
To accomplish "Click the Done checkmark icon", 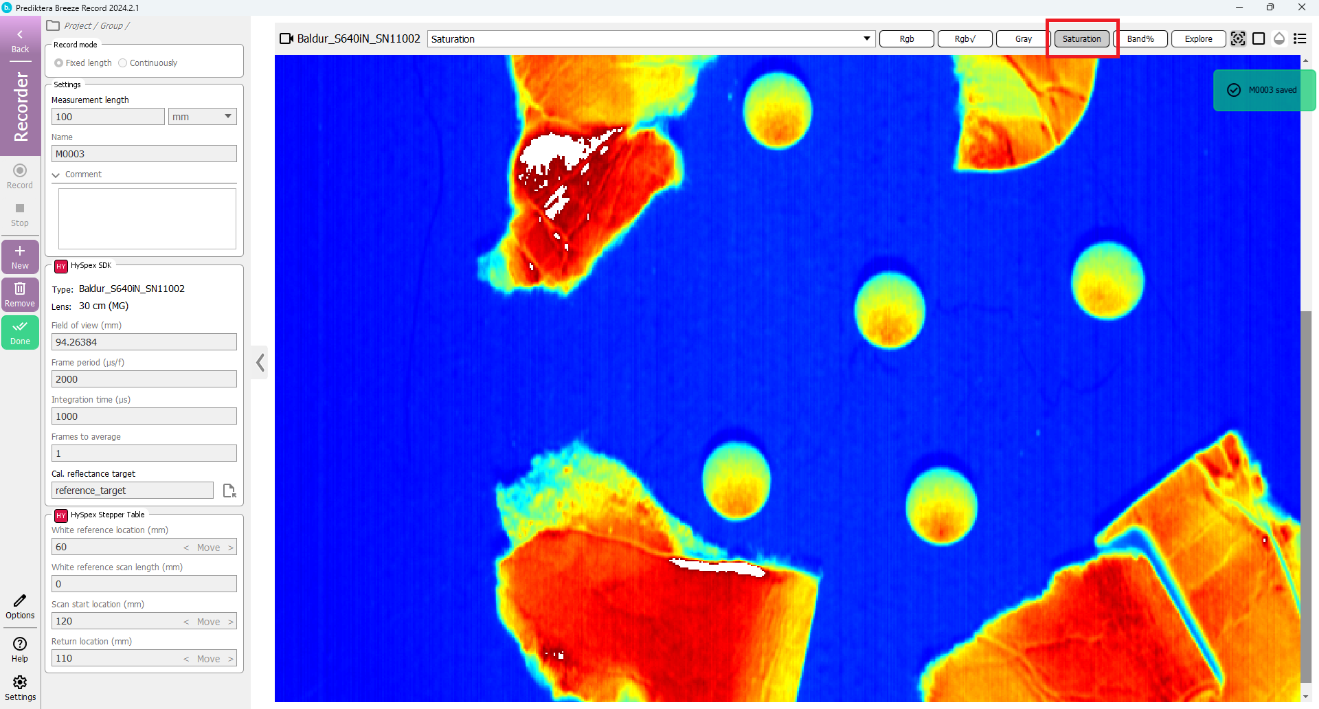I will (x=20, y=332).
